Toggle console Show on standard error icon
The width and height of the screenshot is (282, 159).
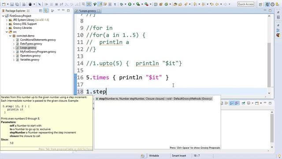pos(237,103)
